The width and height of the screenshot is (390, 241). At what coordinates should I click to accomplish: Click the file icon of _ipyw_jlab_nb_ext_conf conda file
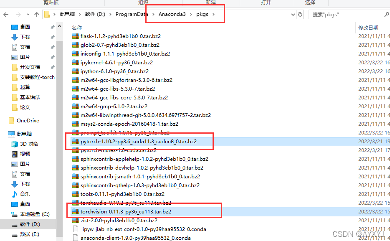76,229
